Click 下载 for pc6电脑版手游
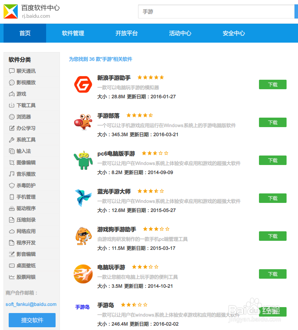This screenshot has height=330, width=298. tap(272, 160)
